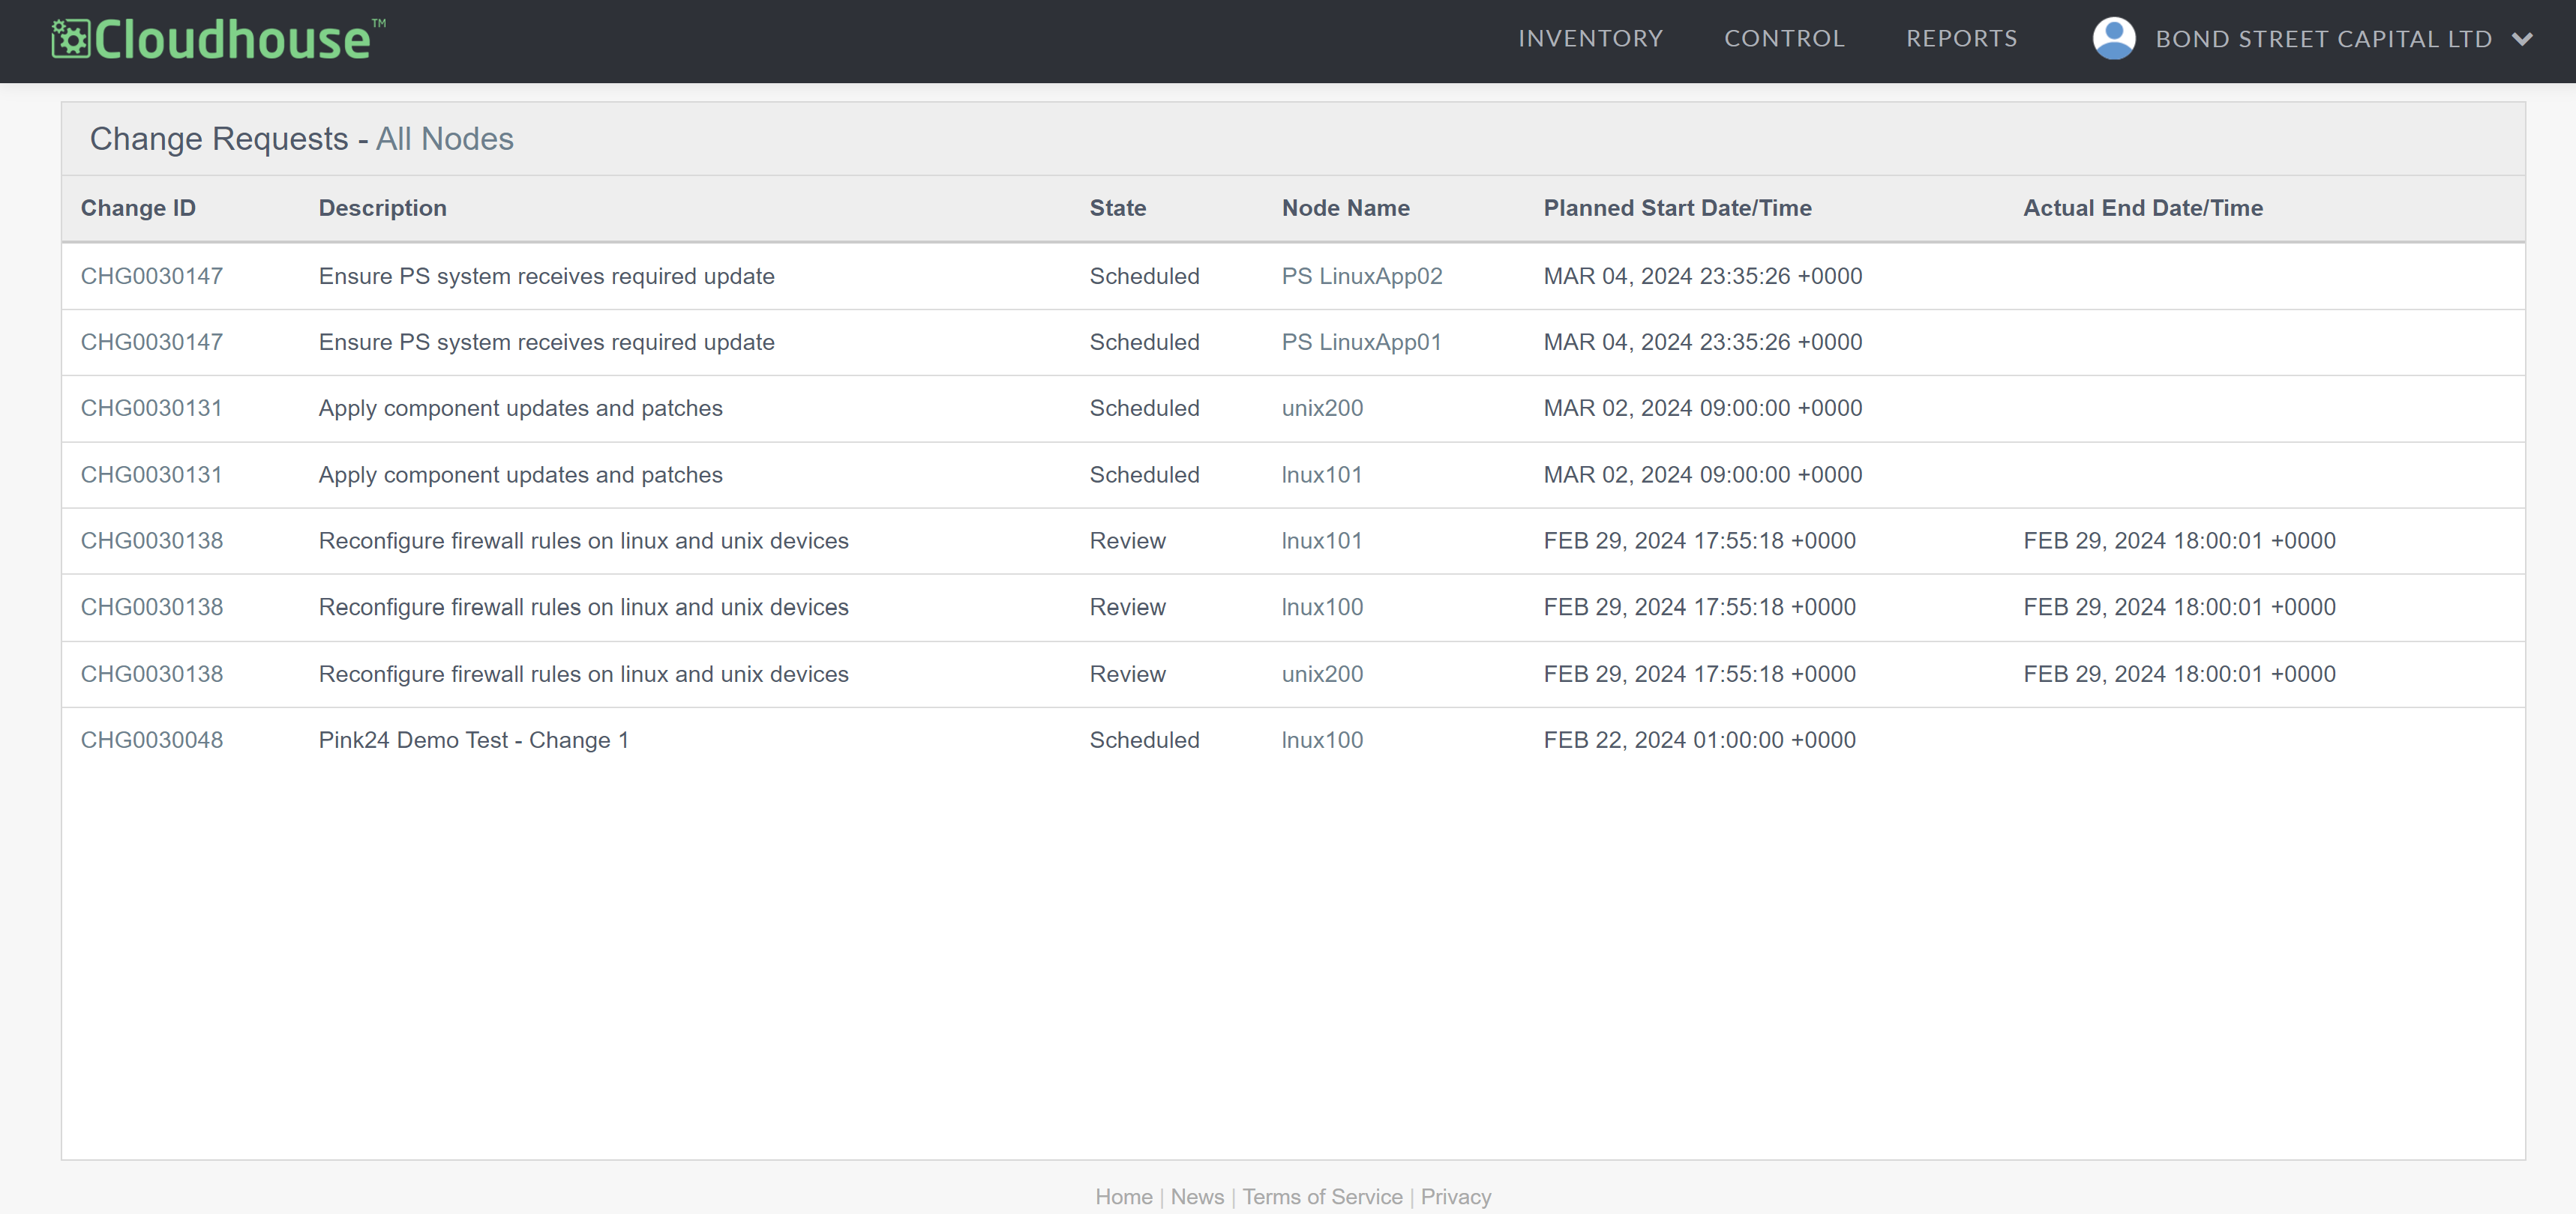Open the PS LinuxApp01 node link
Image resolution: width=2576 pixels, height=1214 pixels.
click(1361, 342)
